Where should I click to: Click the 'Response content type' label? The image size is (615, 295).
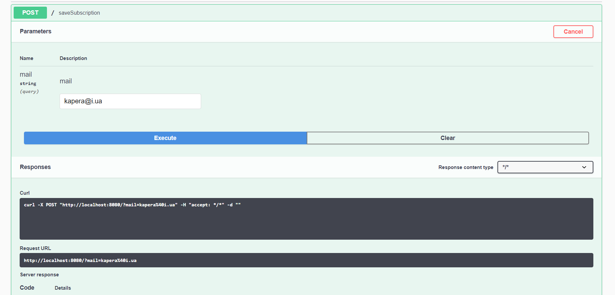466,167
